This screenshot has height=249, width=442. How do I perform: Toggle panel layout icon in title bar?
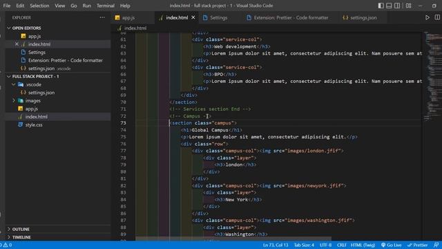click(x=389, y=6)
